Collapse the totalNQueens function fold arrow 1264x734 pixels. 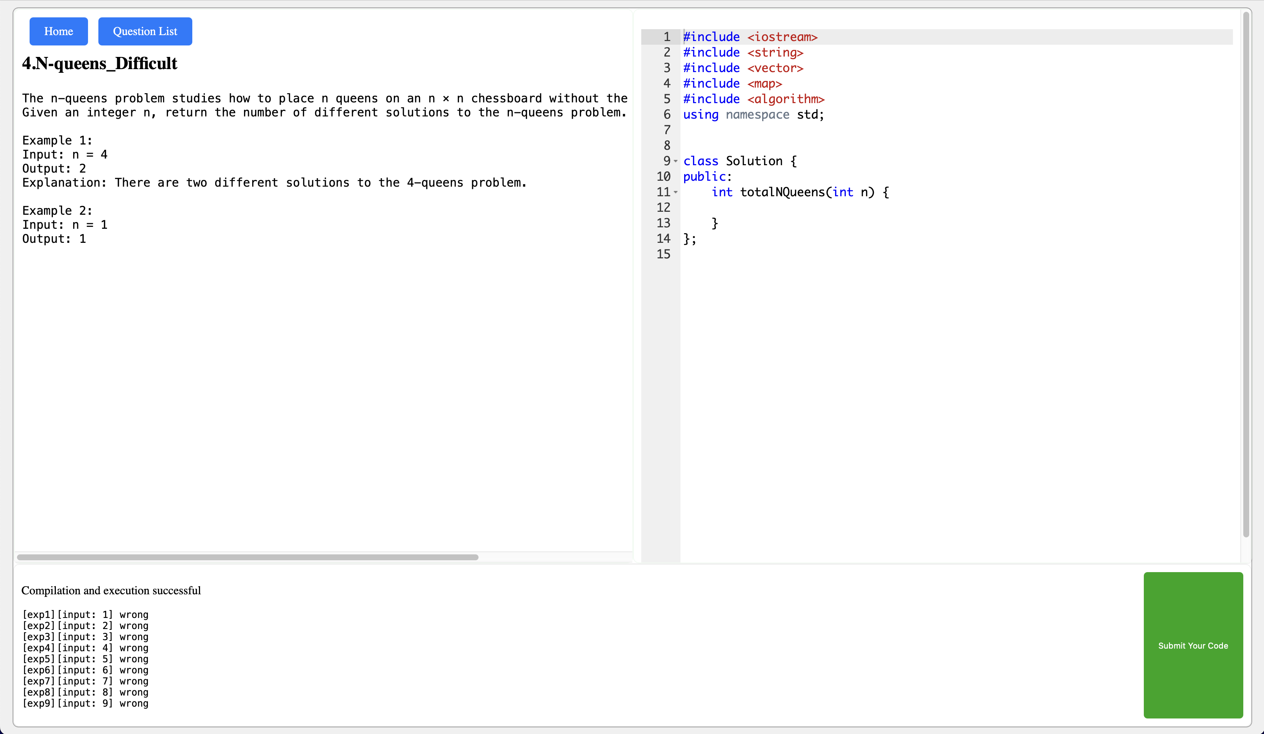pos(676,193)
